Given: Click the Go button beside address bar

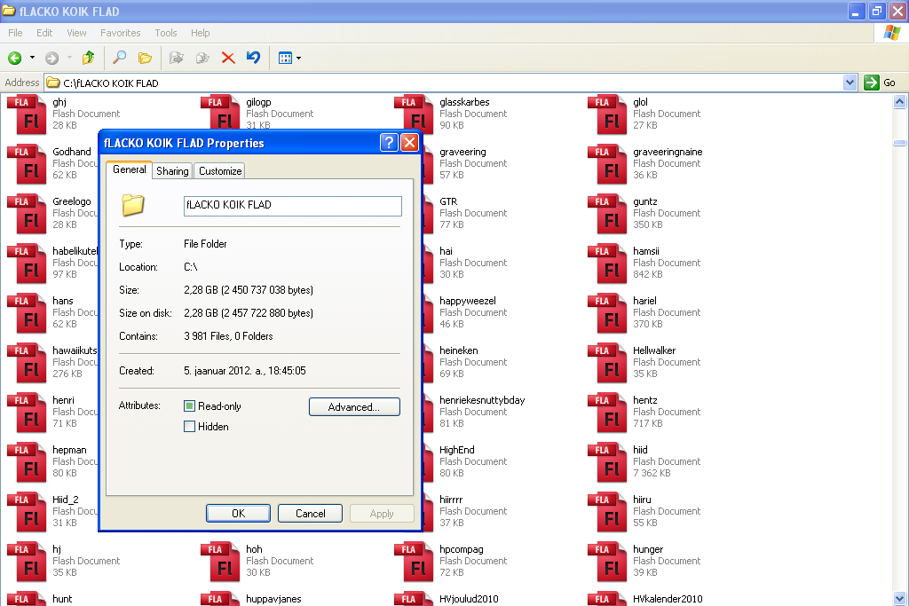Looking at the screenshot, I should point(880,83).
